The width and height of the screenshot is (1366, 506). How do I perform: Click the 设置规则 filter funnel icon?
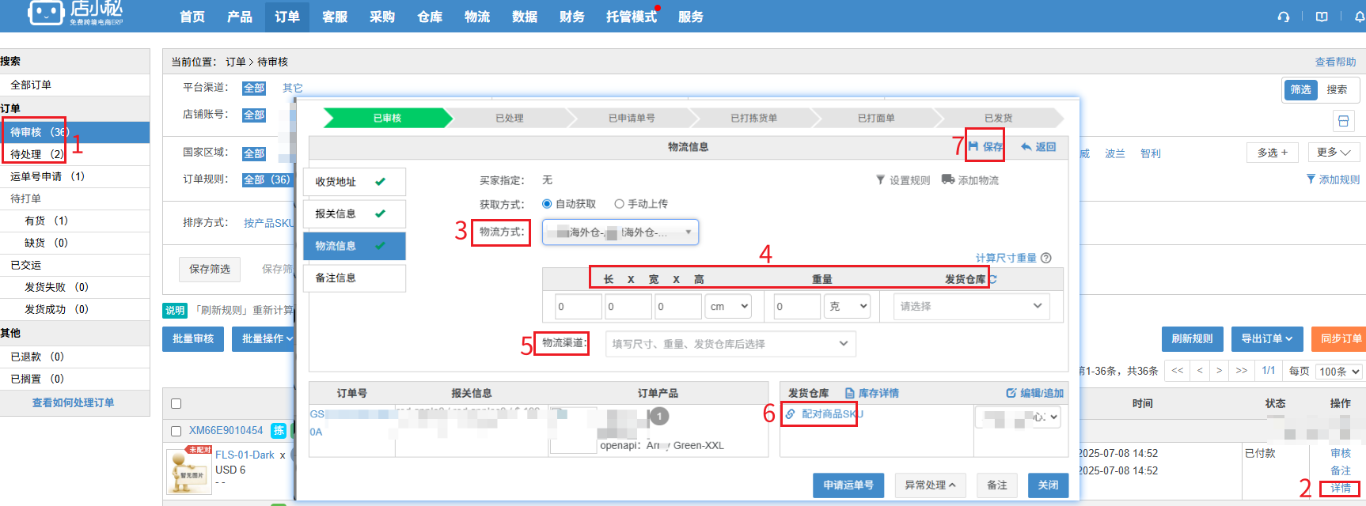pyautogui.click(x=880, y=180)
